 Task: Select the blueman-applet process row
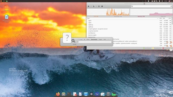click(129, 35)
